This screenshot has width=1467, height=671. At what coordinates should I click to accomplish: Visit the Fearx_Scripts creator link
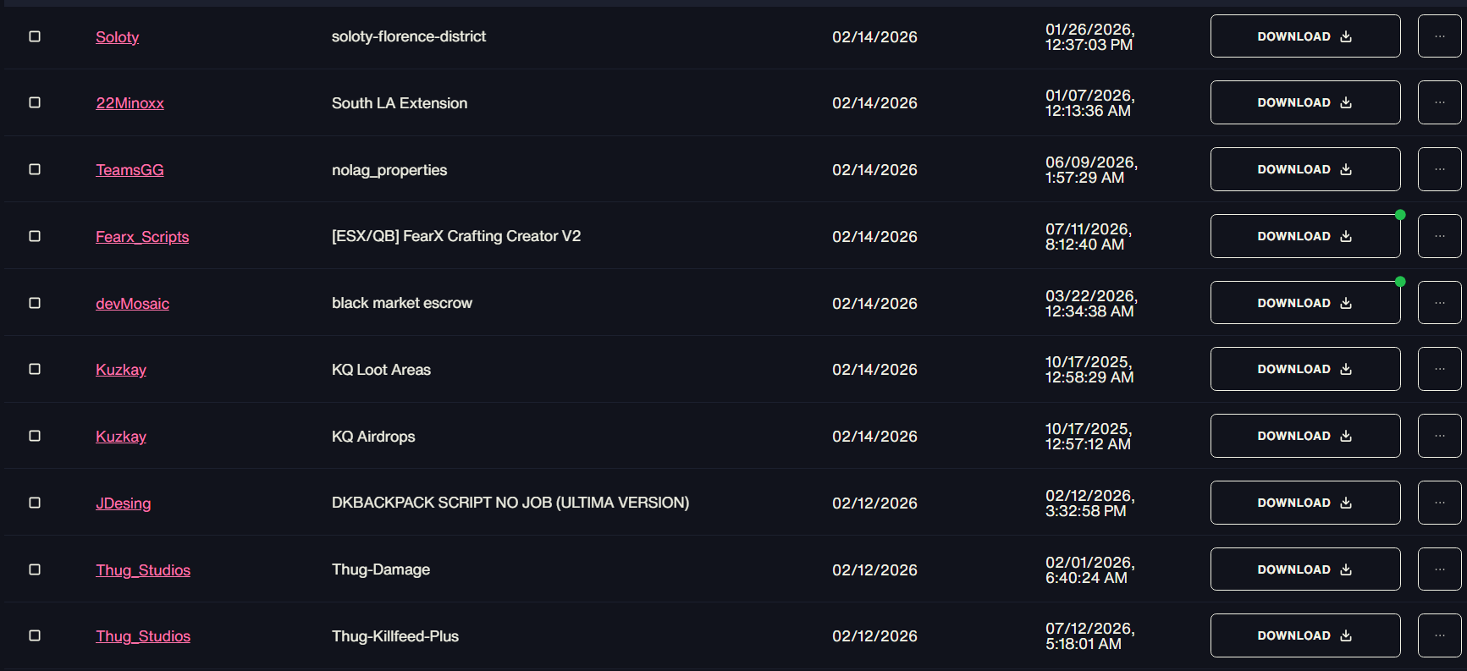coord(142,237)
